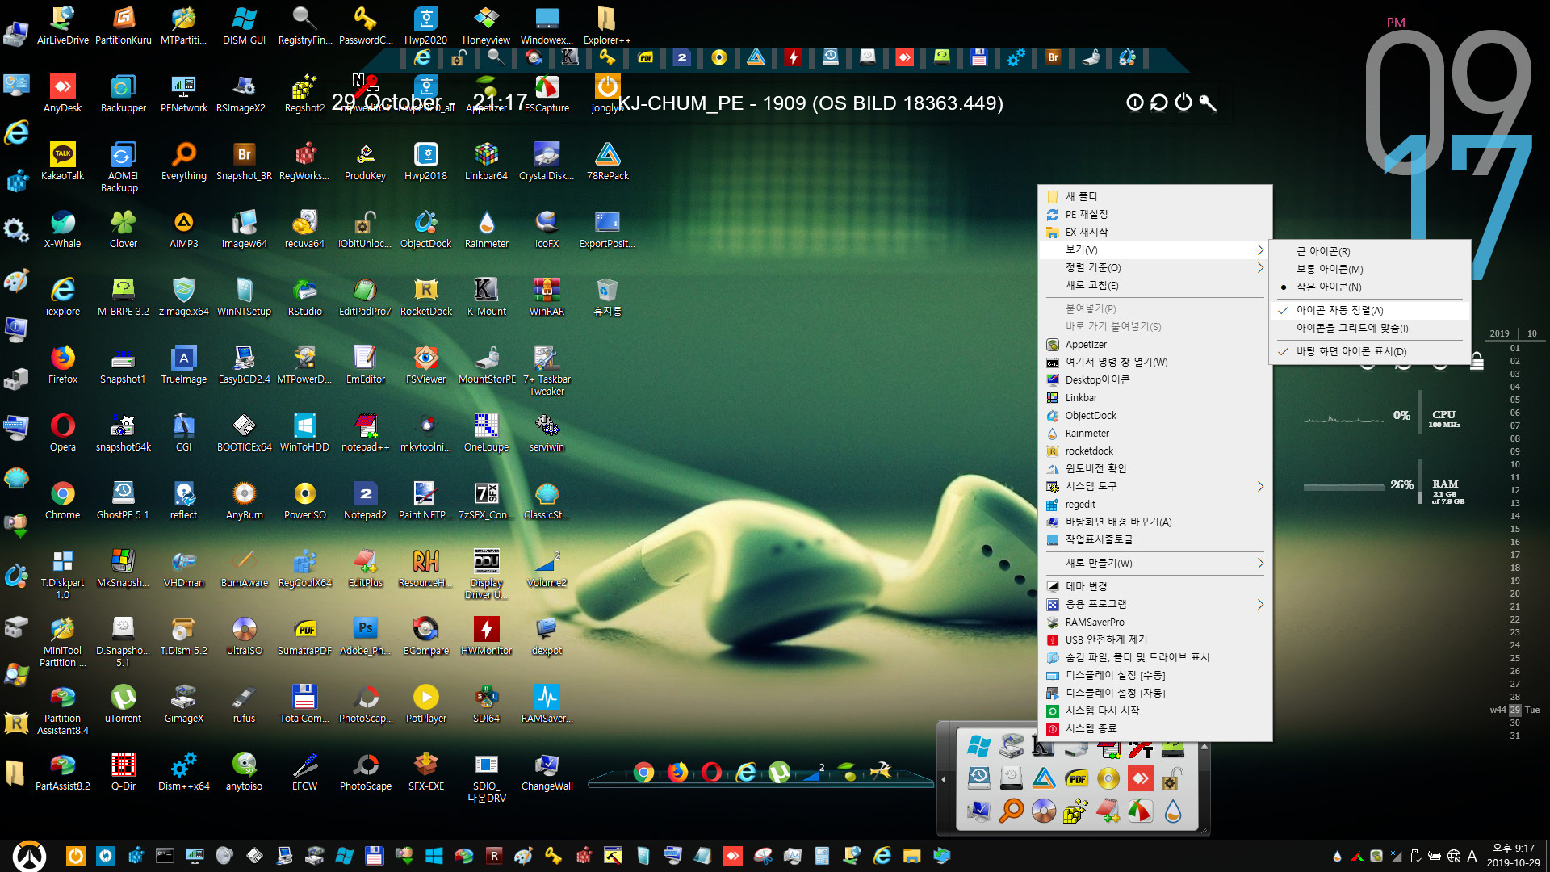Select large icons 큰 아이콘(R) option
The image size is (1550, 872).
pos(1370,251)
